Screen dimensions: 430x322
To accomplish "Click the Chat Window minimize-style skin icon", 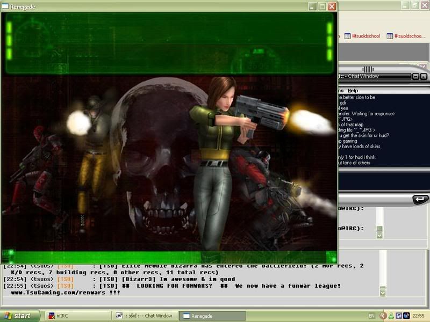I will [x=415, y=77].
